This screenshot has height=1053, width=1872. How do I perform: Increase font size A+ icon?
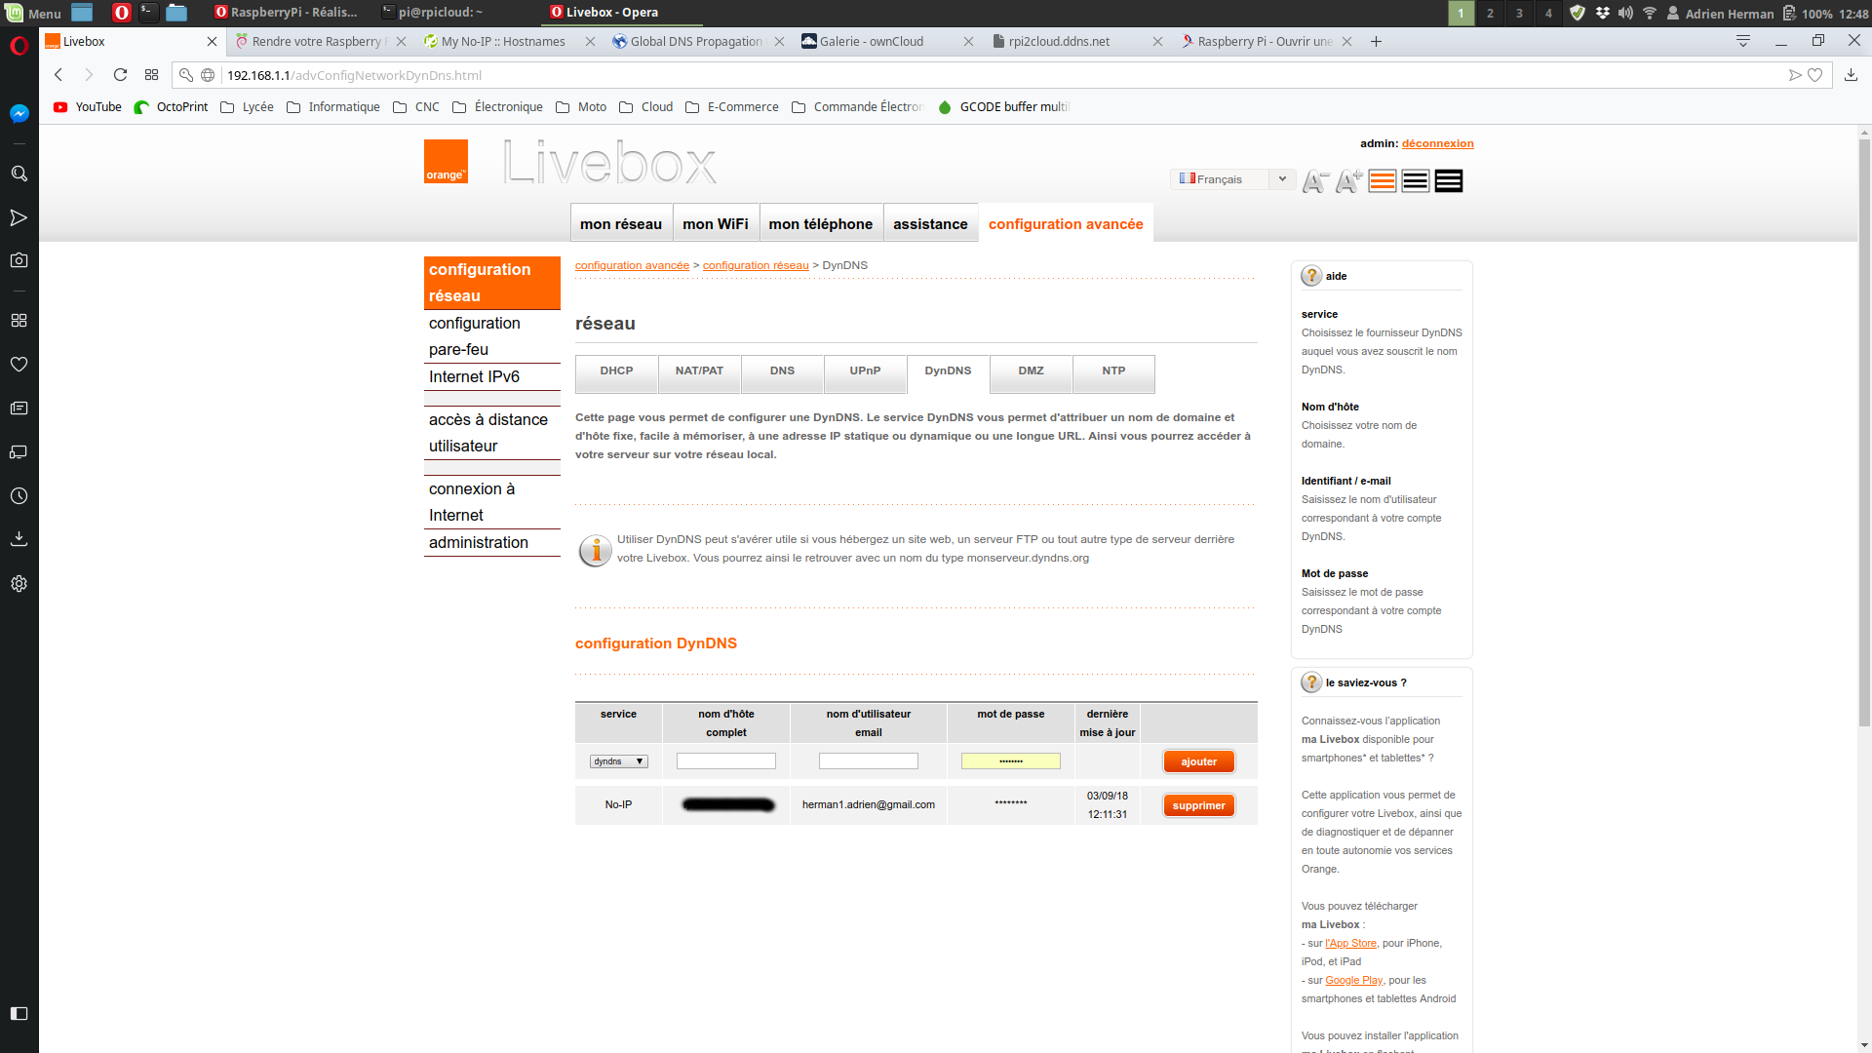point(1348,181)
